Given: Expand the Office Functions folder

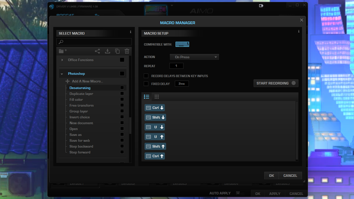Looking at the screenshot, I should click(x=62, y=60).
